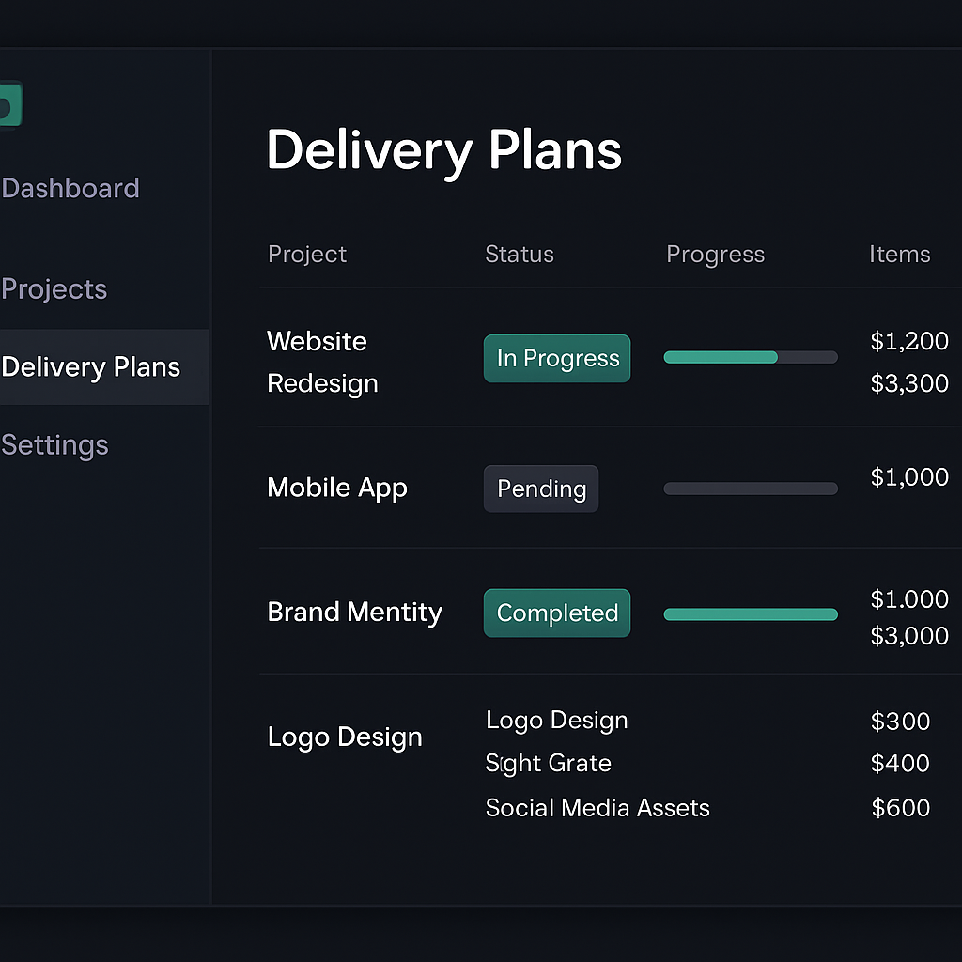This screenshot has width=962, height=962.
Task: Click the Logo Design sub-item line
Action: (x=556, y=721)
